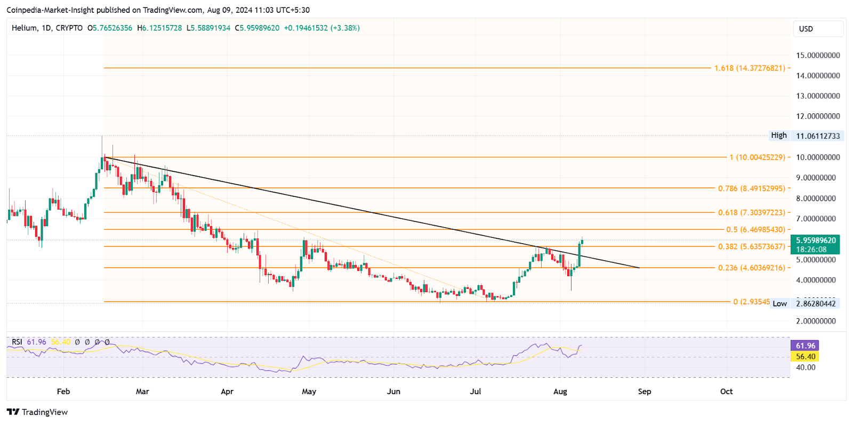This screenshot has width=853, height=423.
Task: Click the +0.19461532 (+3.38%) change value
Action: click(321, 28)
